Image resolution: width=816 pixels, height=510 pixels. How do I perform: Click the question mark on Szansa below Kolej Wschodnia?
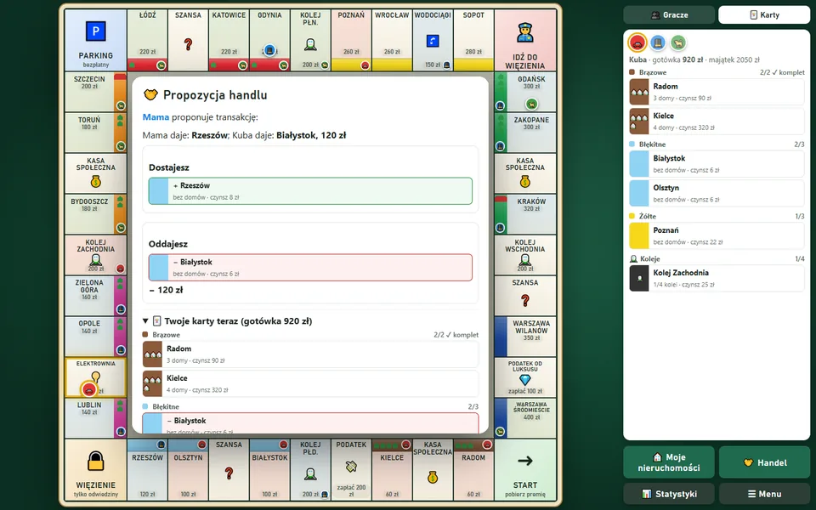click(525, 300)
